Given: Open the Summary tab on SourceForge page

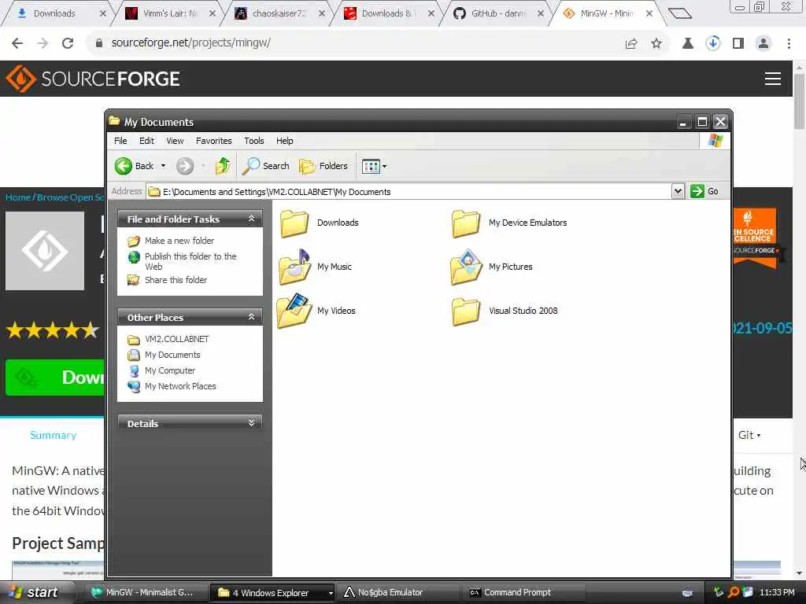Looking at the screenshot, I should click(53, 435).
